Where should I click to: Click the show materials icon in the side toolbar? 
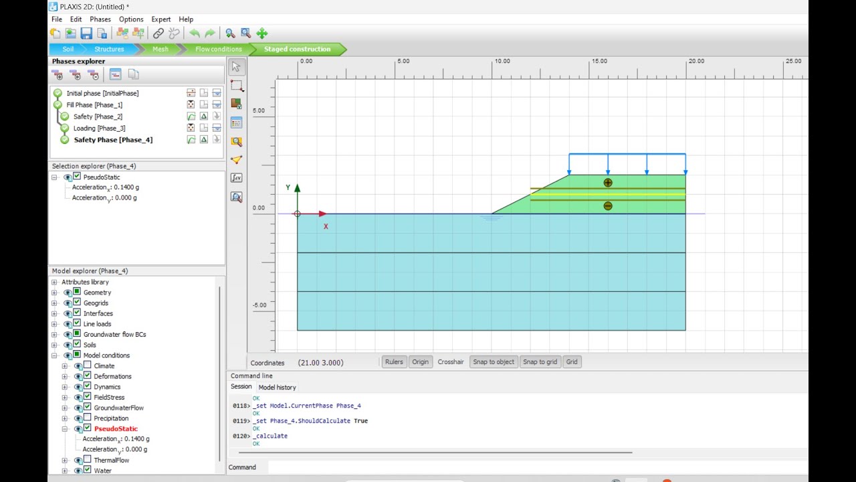point(236,104)
